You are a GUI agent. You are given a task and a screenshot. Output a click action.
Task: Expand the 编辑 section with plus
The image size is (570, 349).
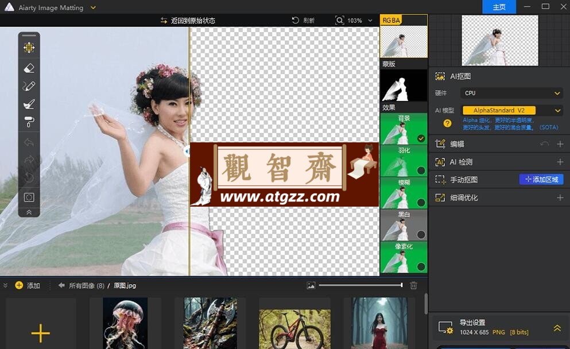[x=560, y=144]
